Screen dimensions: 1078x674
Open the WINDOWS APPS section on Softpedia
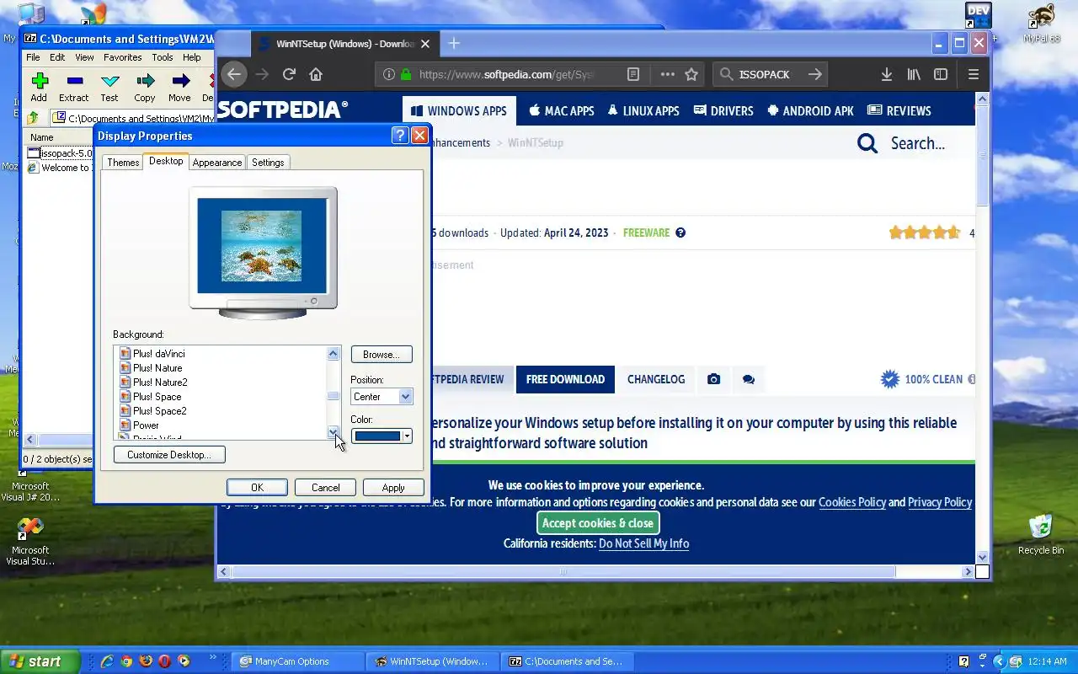[x=459, y=111]
